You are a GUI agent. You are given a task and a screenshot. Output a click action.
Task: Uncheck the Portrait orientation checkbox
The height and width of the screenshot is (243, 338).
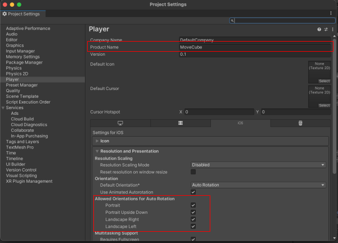pos(193,205)
